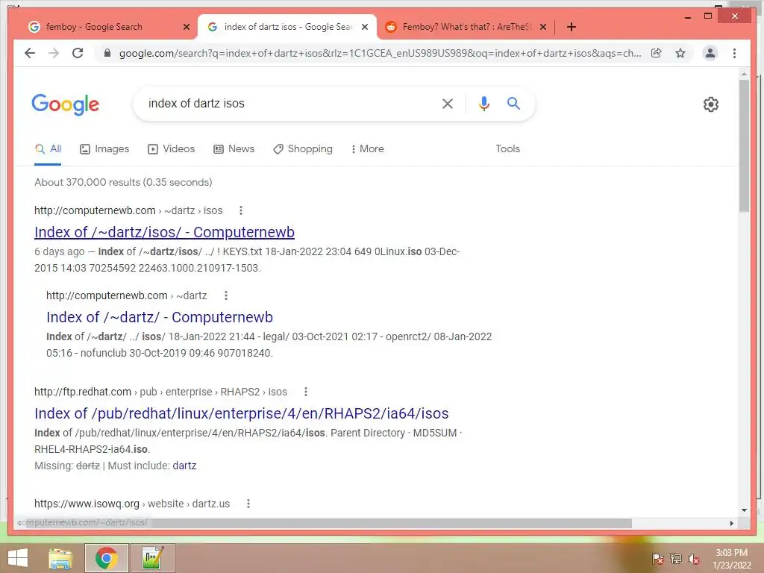The height and width of the screenshot is (573, 764).
Task: Click the Chrome taskbar icon
Action: [x=106, y=558]
